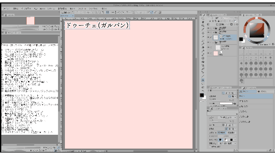This screenshot has height=155, width=275.
Task: Choose vertical text direction button
Action: pyautogui.click(x=231, y=133)
